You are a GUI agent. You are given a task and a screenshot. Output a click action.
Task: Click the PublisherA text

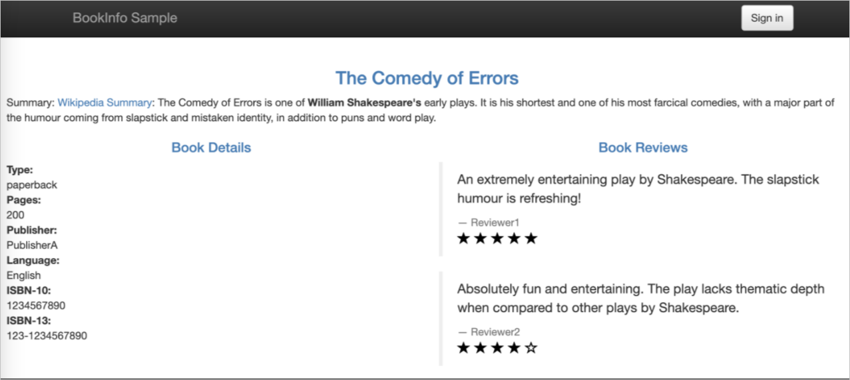pos(32,245)
